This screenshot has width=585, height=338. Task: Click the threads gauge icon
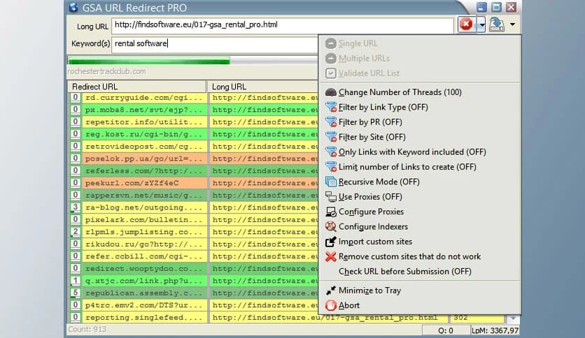(330, 92)
